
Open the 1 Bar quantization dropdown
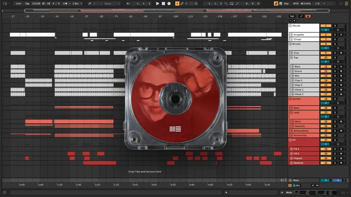(77, 4)
